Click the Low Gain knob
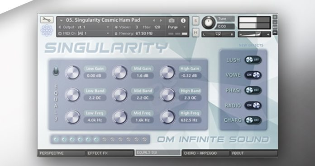Image resolution: width=315 pixels, height=166 pixels. [x=72, y=72]
